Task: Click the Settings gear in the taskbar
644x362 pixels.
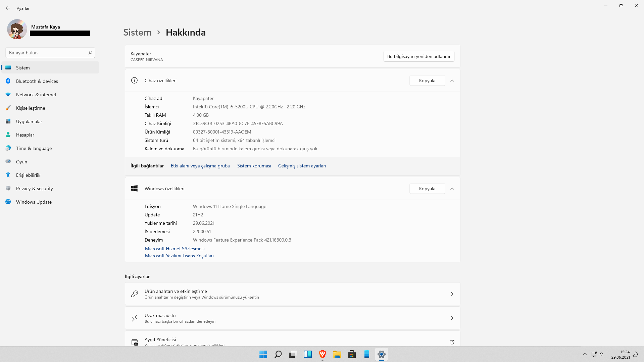Action: point(381,354)
